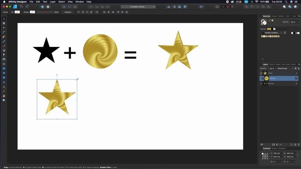
Task: Click the Fill colour swatch in context toolbar
Action: (x=17, y=12)
